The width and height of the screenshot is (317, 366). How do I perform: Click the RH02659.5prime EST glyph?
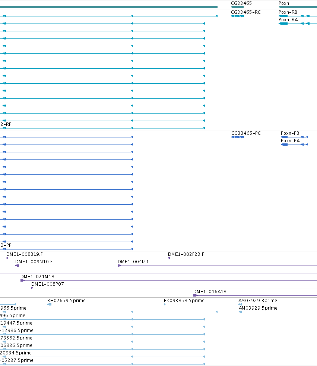pyautogui.click(x=49, y=304)
